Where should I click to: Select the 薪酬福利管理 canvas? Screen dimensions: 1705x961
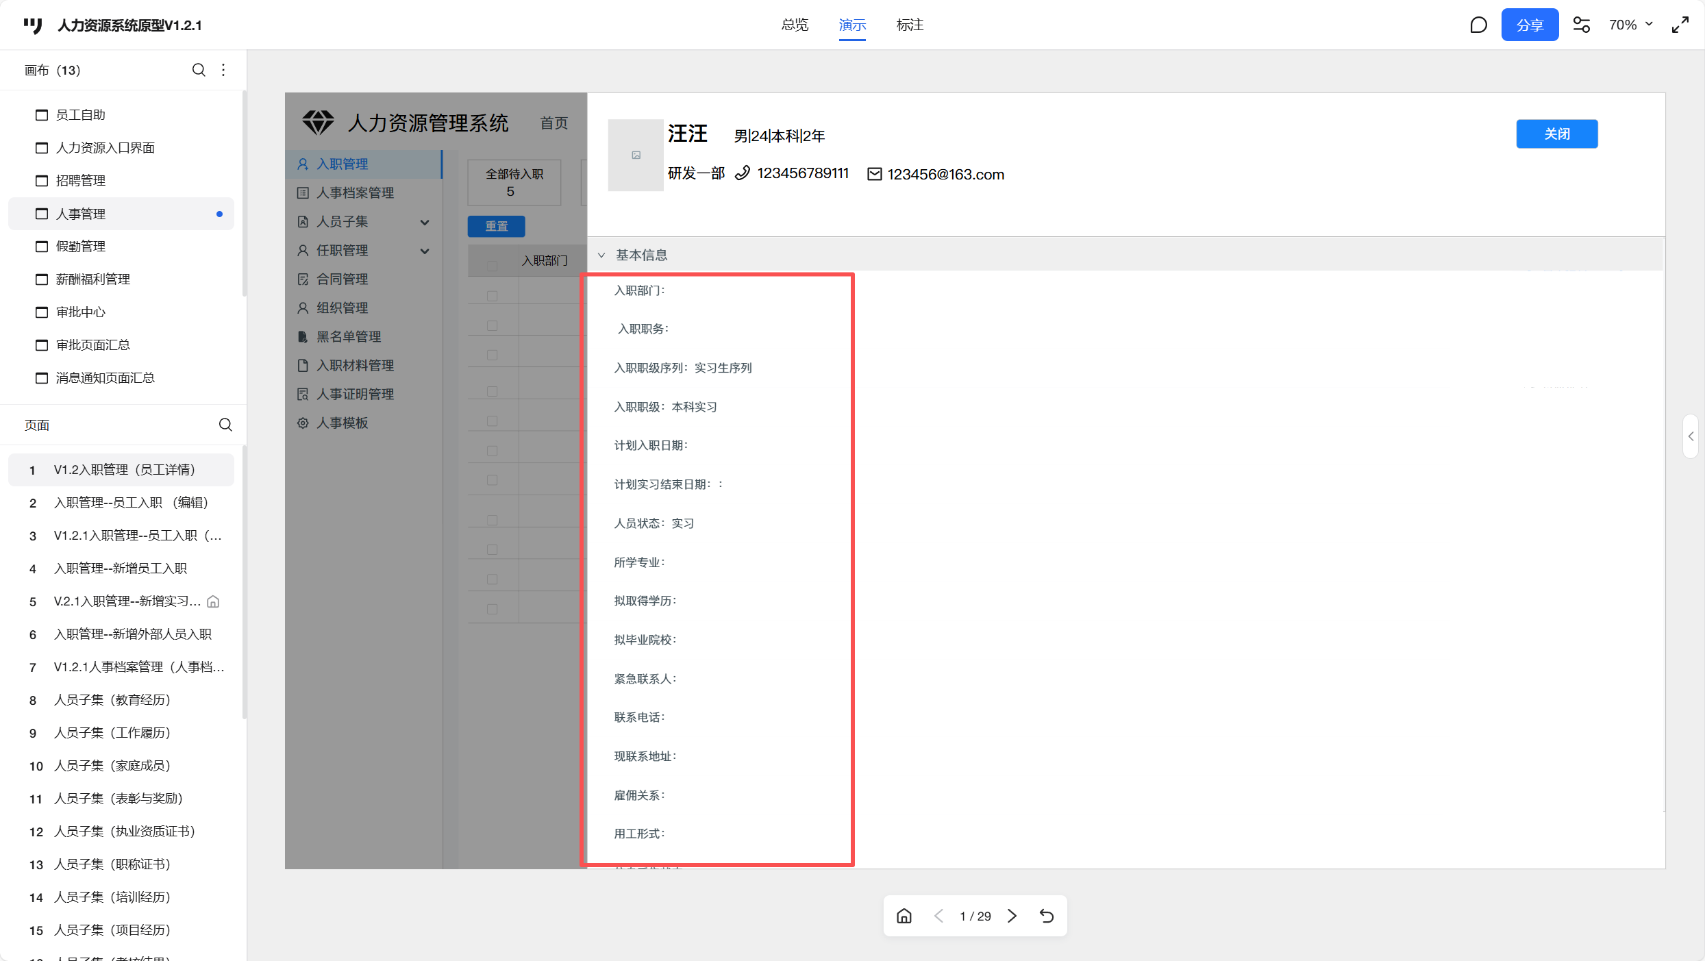(x=93, y=279)
